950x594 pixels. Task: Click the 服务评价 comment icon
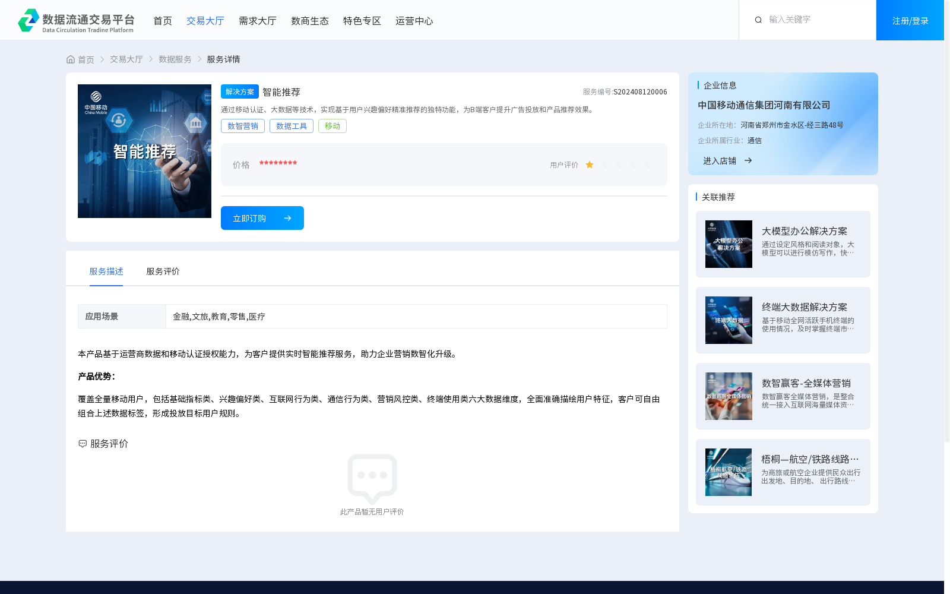point(83,444)
